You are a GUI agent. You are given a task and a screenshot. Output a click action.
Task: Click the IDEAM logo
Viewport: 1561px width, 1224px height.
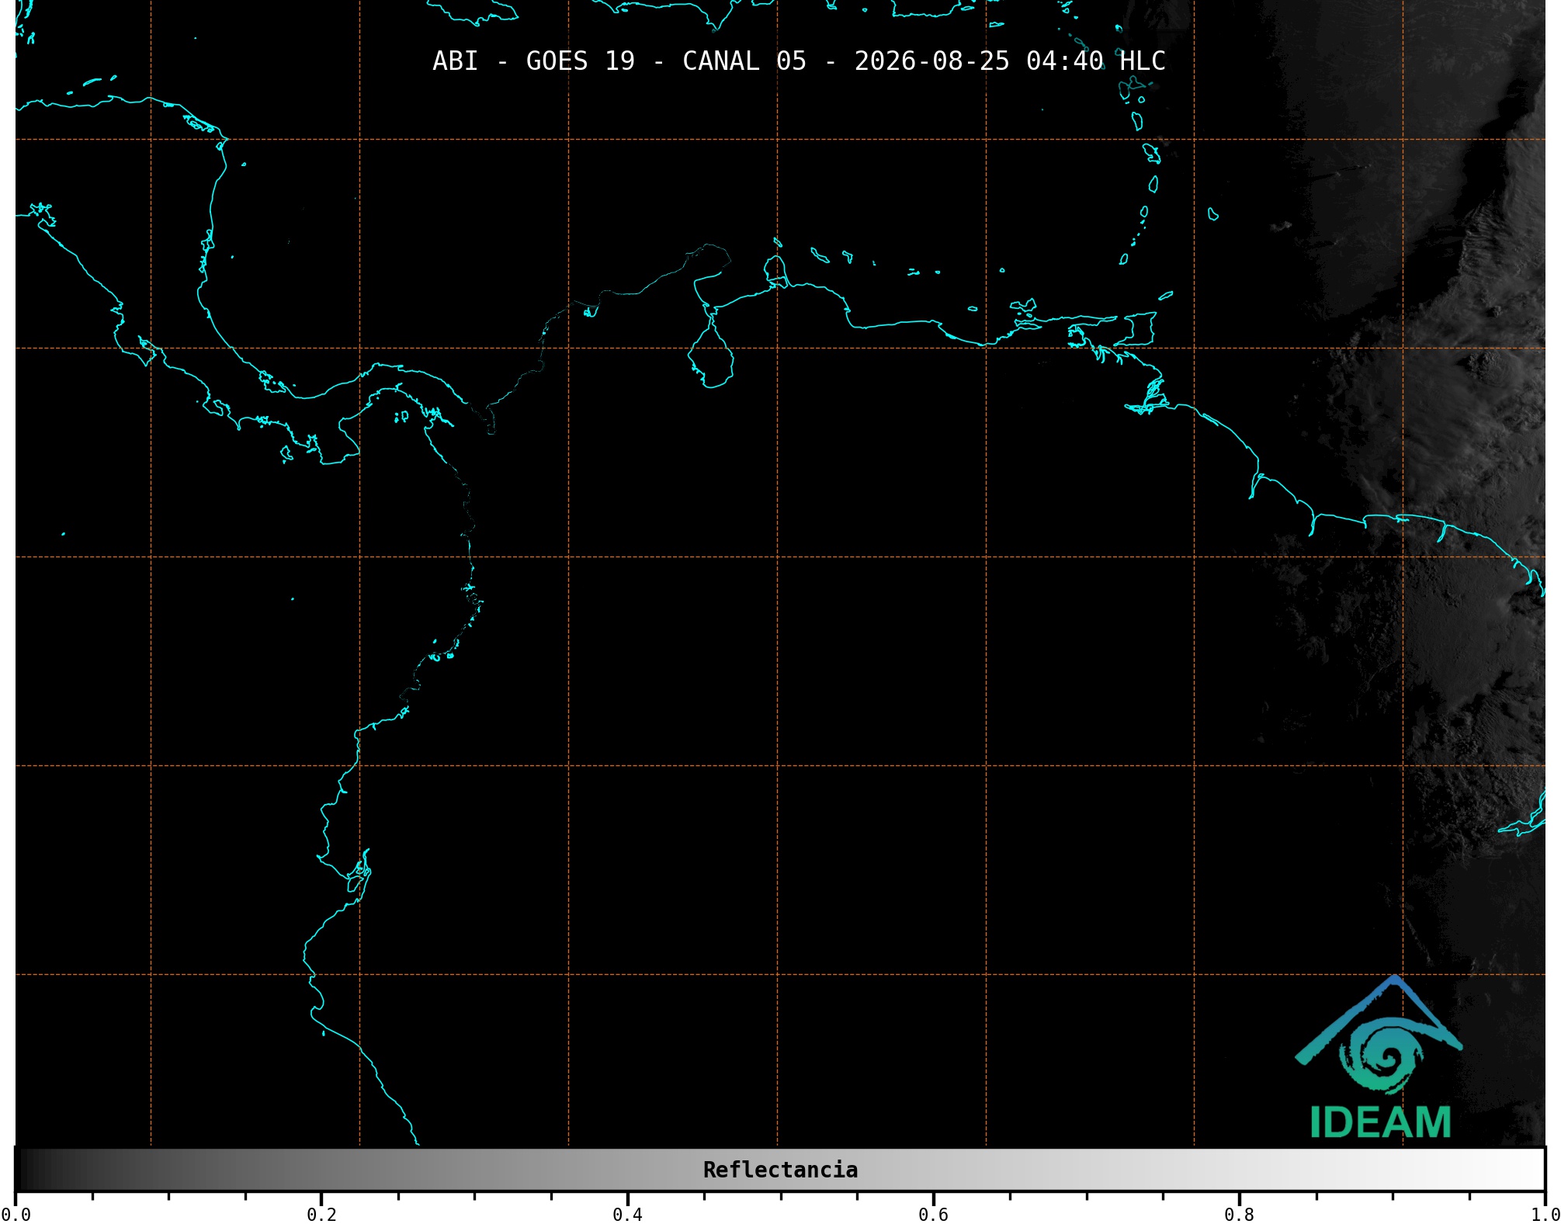(x=1379, y=1057)
